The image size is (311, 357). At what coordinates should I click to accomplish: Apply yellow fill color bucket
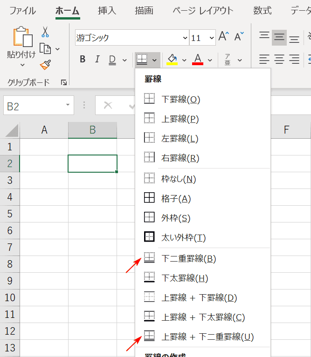click(172, 60)
